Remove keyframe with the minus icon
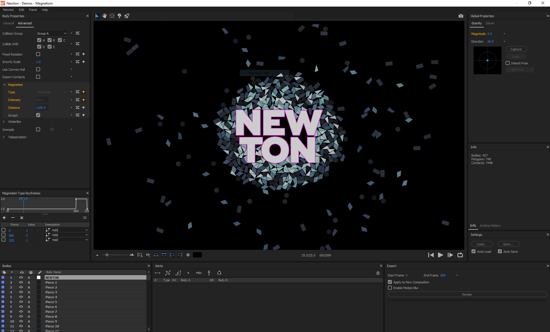The height and width of the screenshot is (332, 550). click(13, 218)
